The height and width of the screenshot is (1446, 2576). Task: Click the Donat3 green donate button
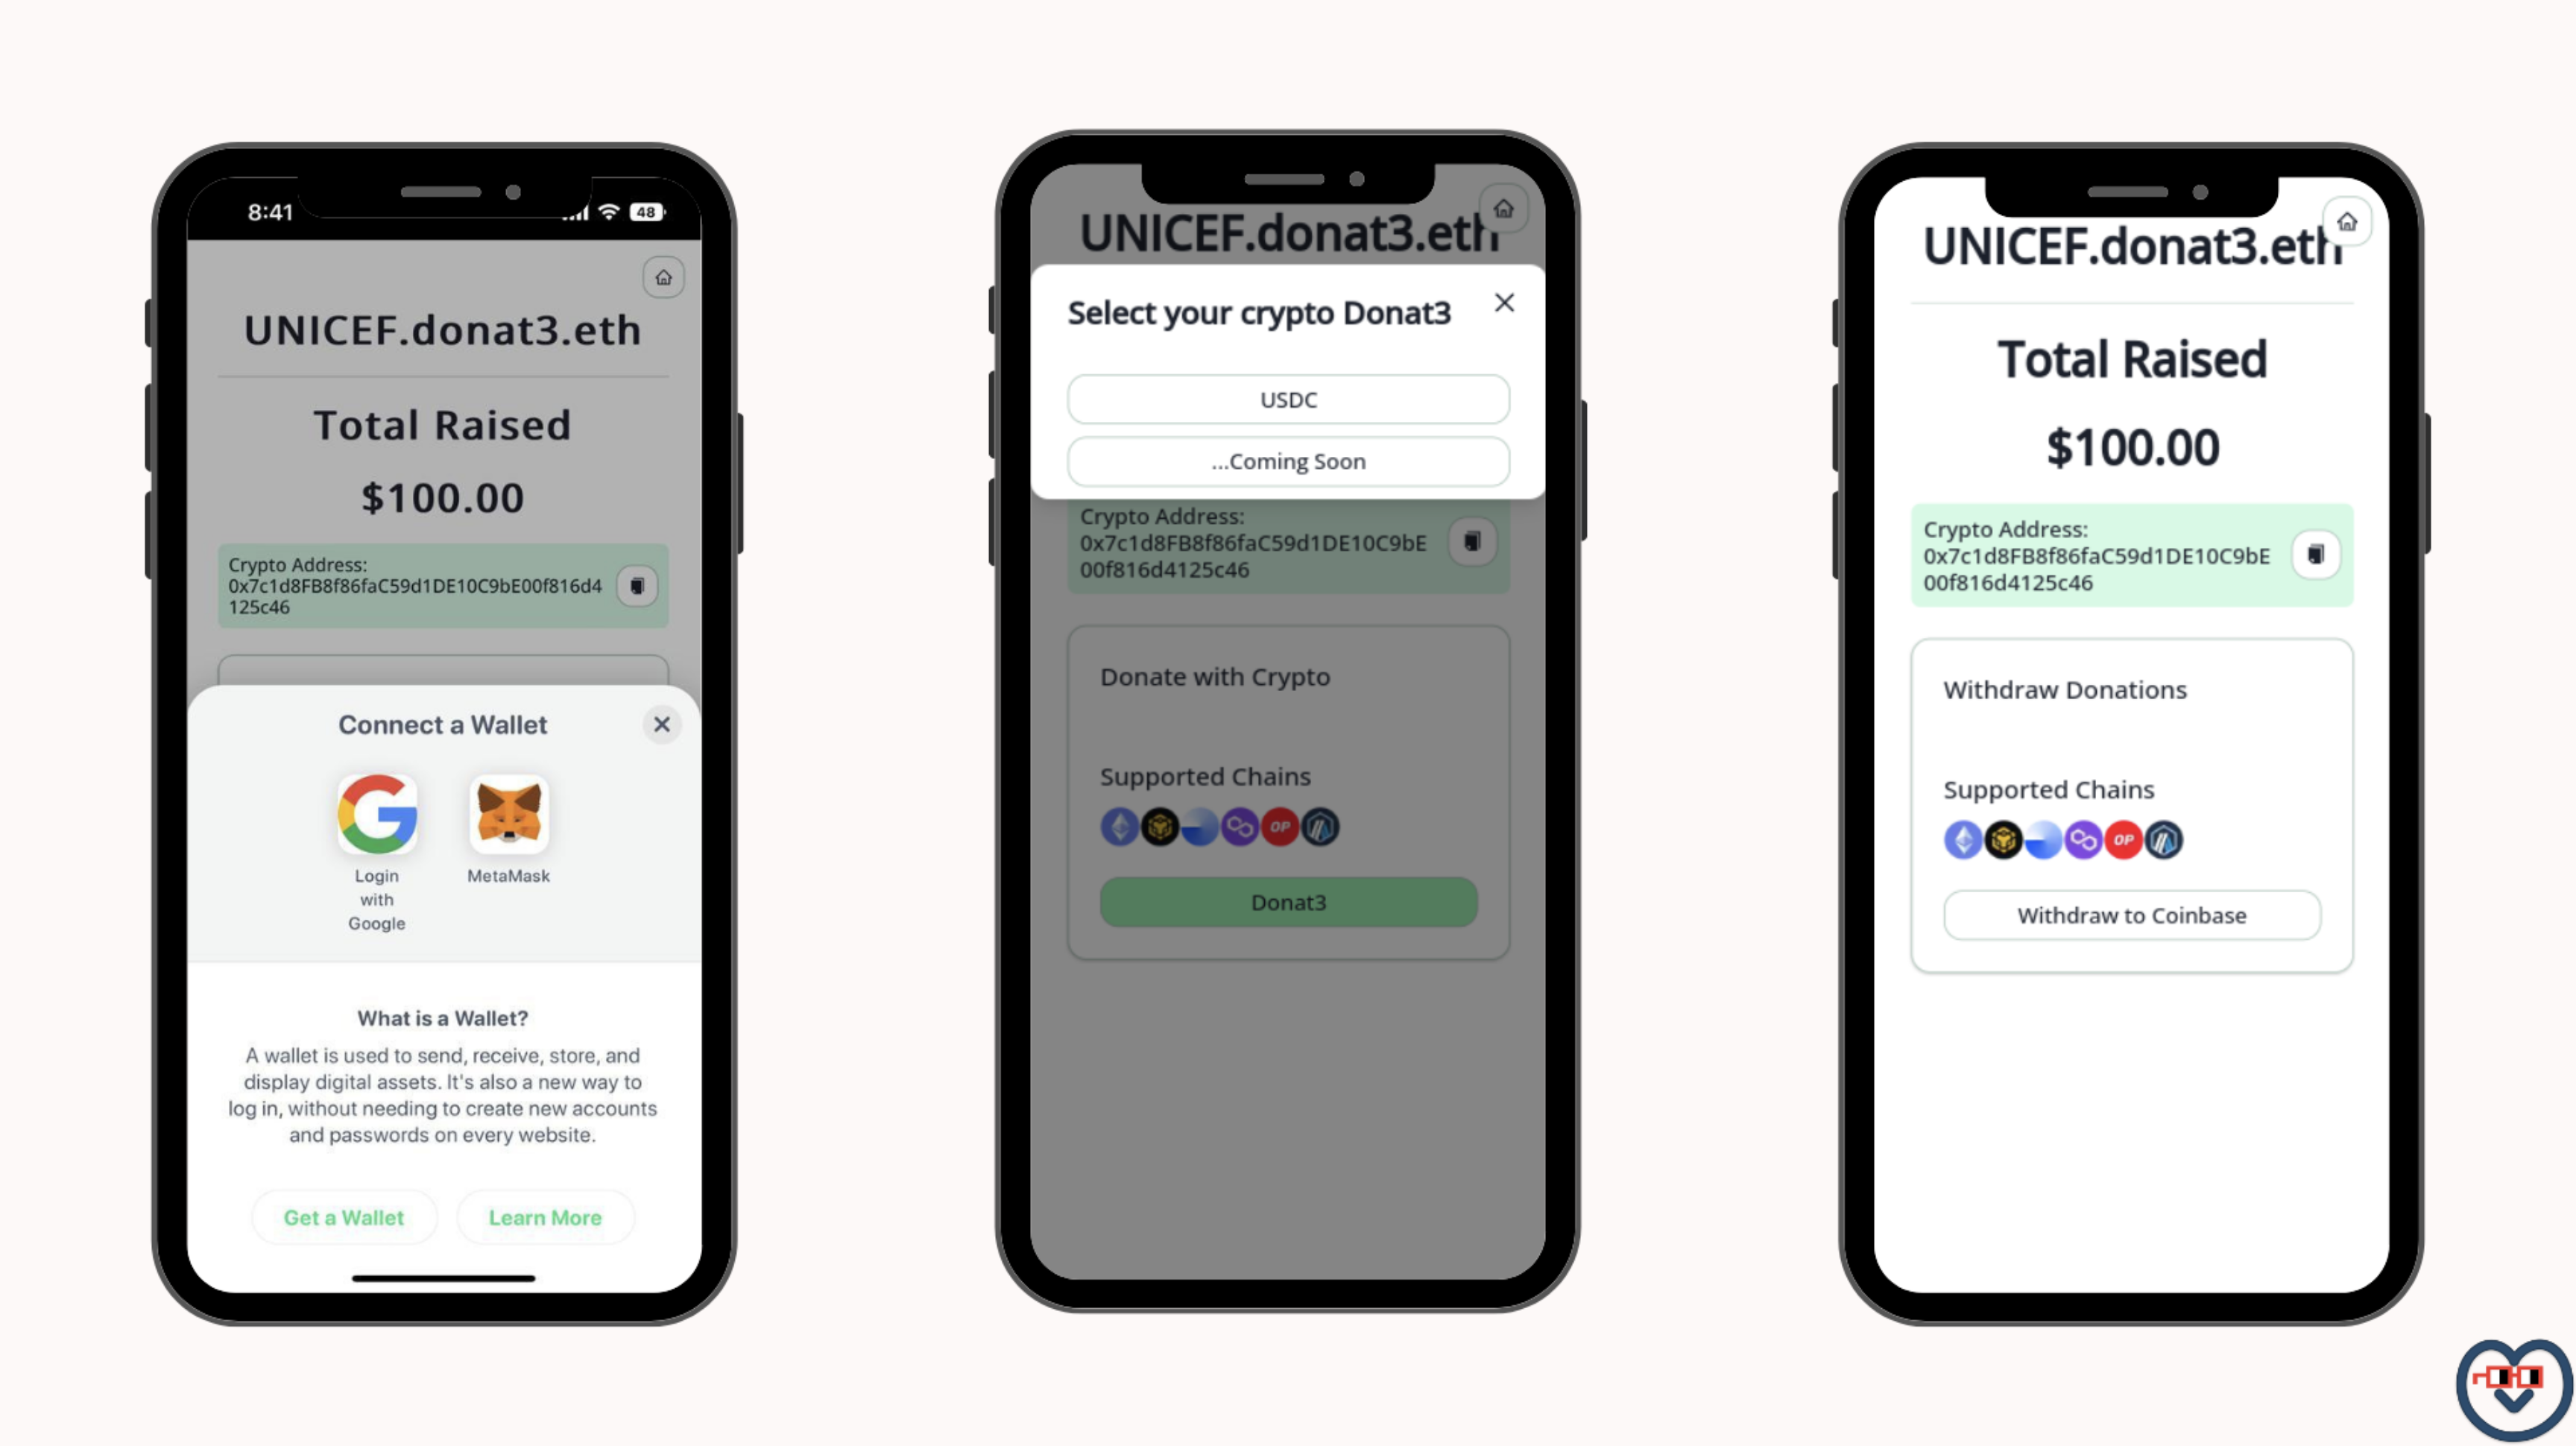click(1287, 901)
